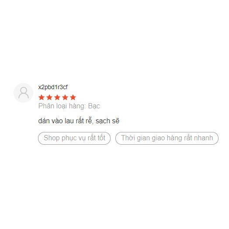The width and height of the screenshot is (229, 229).
Task: Click 'Thời gian' in the delivery tag
Action: tap(135, 138)
